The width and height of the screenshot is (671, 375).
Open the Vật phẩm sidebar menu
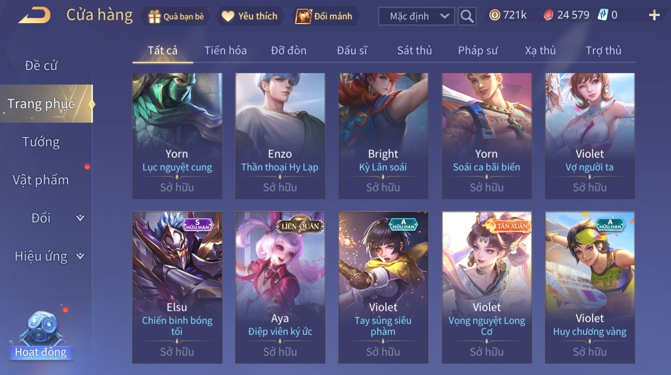[41, 180]
